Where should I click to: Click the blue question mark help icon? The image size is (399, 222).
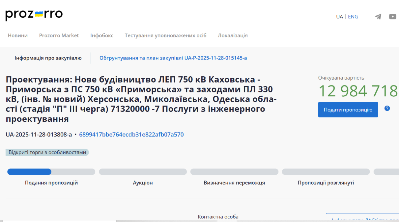387,108
